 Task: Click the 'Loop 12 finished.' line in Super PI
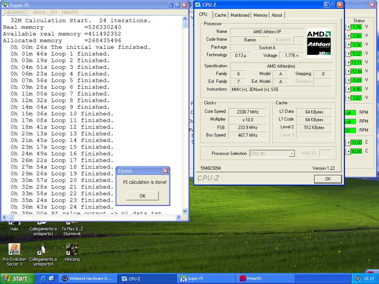[x=62, y=127]
